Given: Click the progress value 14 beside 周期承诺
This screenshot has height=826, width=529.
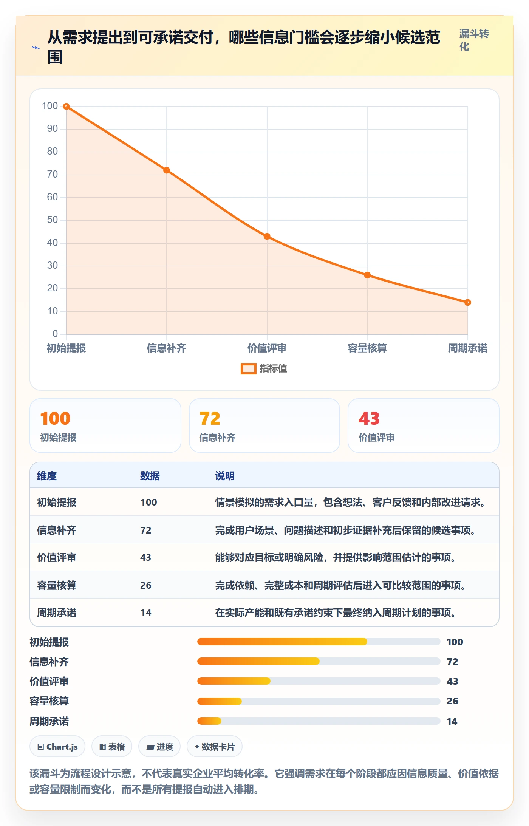Looking at the screenshot, I should tap(452, 721).
